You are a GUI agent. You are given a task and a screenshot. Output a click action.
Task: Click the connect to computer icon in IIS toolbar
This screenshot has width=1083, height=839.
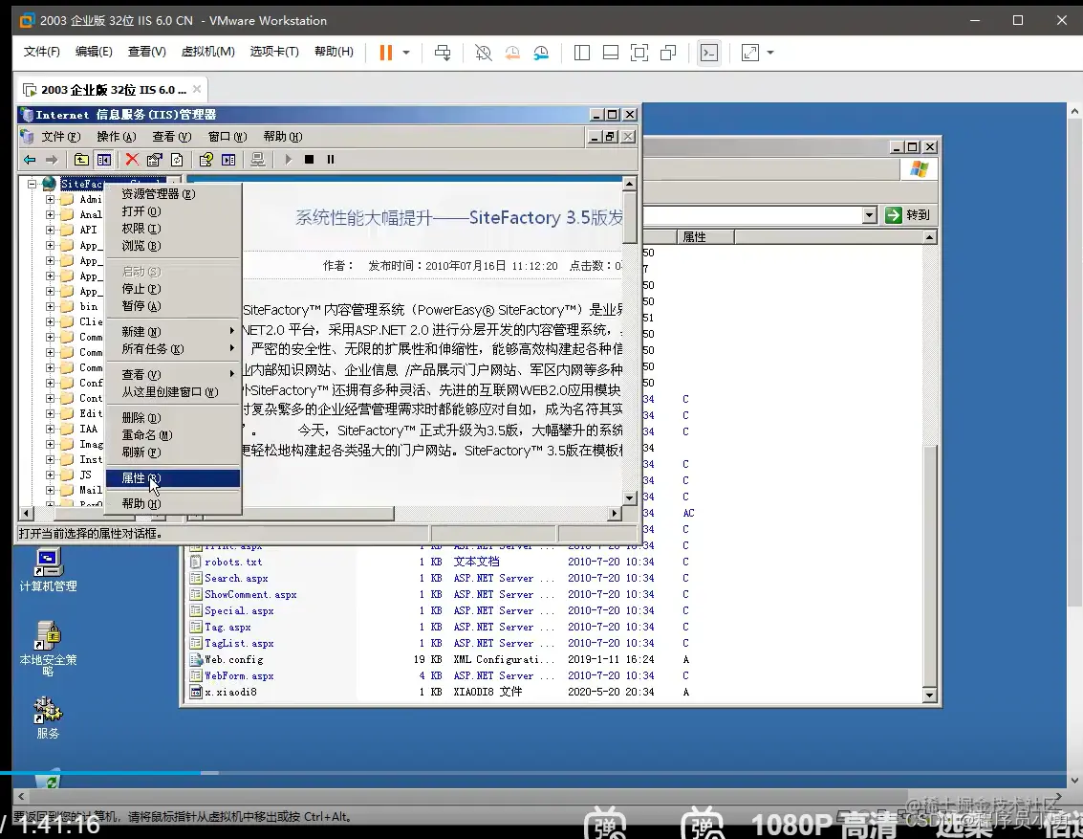pyautogui.click(x=228, y=160)
